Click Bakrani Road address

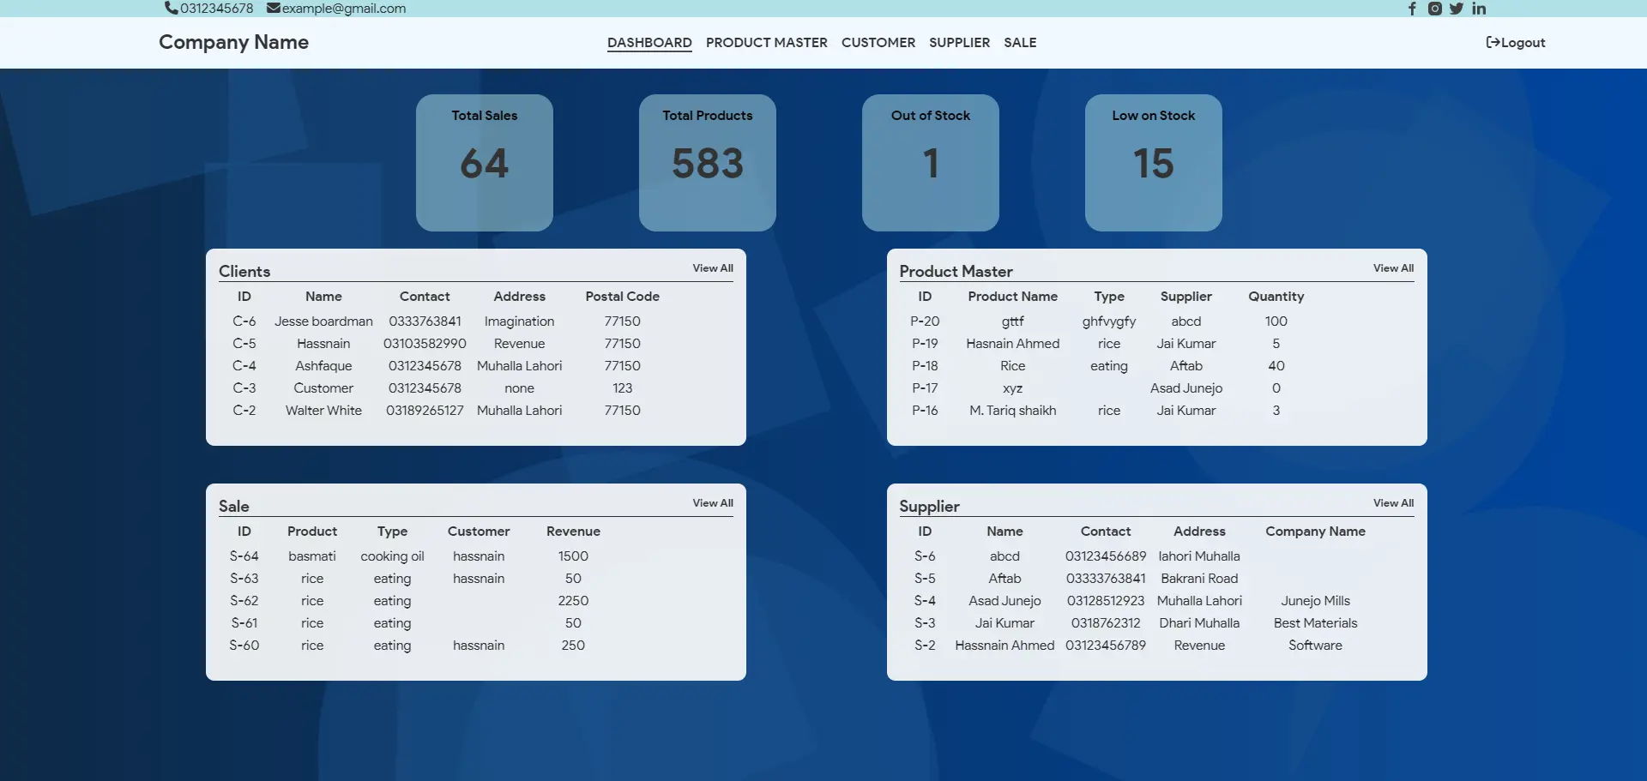pyautogui.click(x=1199, y=579)
